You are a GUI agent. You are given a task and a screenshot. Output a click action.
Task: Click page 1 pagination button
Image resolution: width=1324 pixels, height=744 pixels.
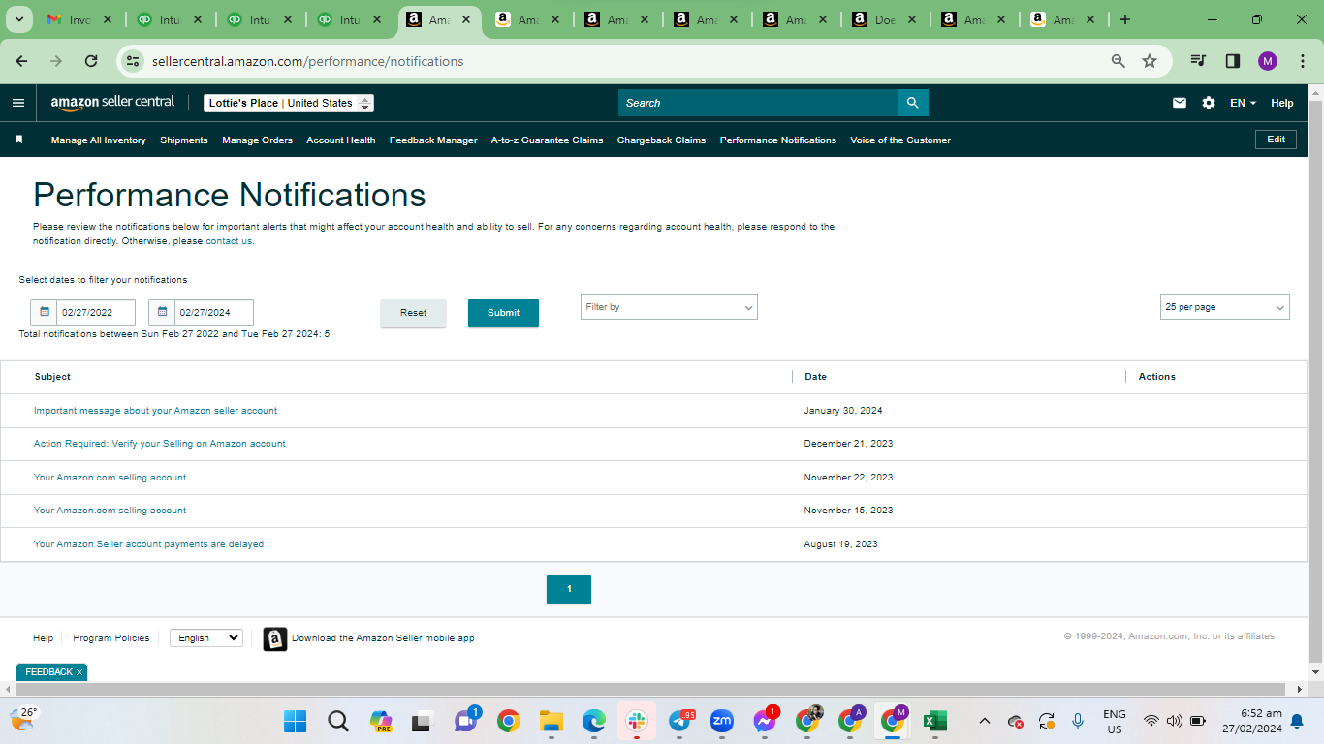(569, 589)
